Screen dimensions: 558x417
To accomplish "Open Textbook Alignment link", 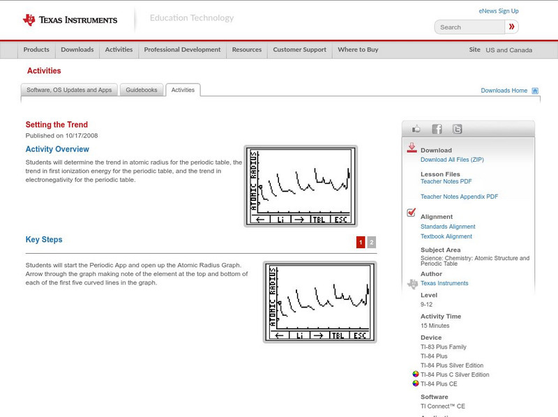I will coord(446,236).
